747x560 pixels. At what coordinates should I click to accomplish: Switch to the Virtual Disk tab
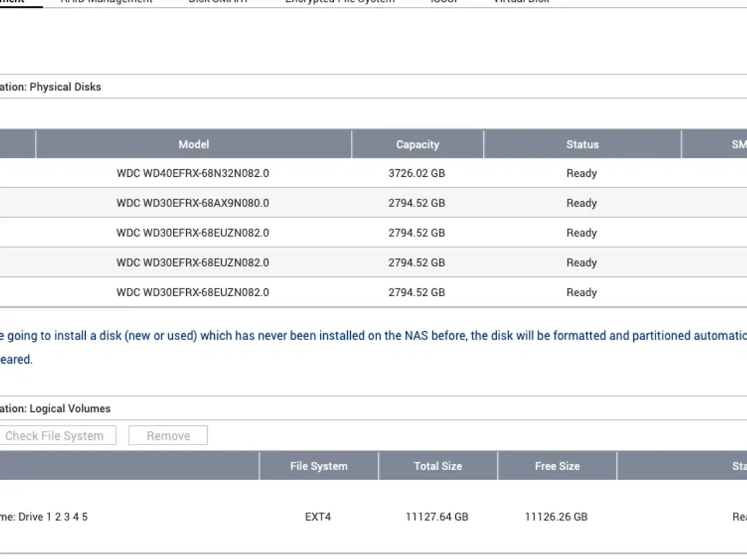pyautogui.click(x=521, y=2)
